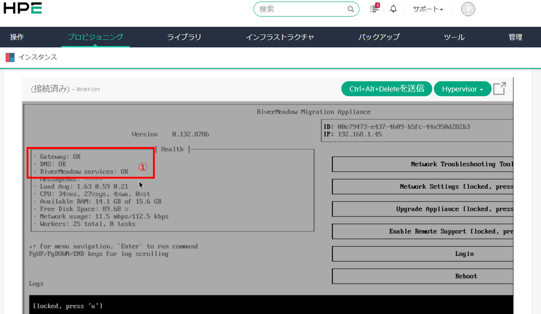This screenshot has width=541, height=314.
Task: Click 'Free Disk Space: 89.68 %' line
Action: pyautogui.click(x=84, y=209)
